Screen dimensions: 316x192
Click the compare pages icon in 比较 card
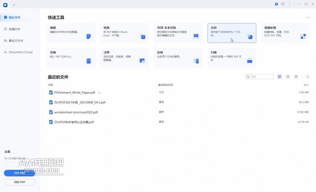pyautogui.click(x=196, y=61)
